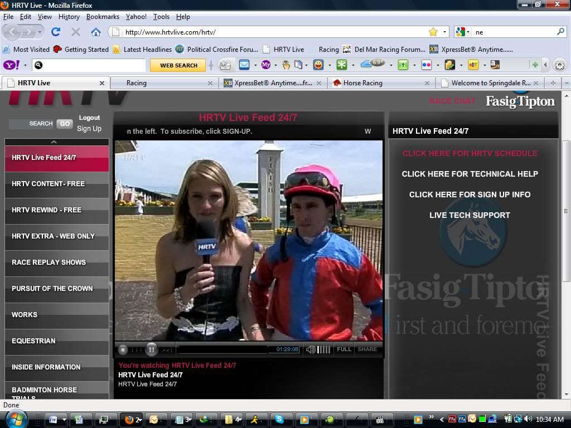Screen dimensions: 571x428
Task: Open the My Yahoo purple icon
Action: tap(266, 65)
